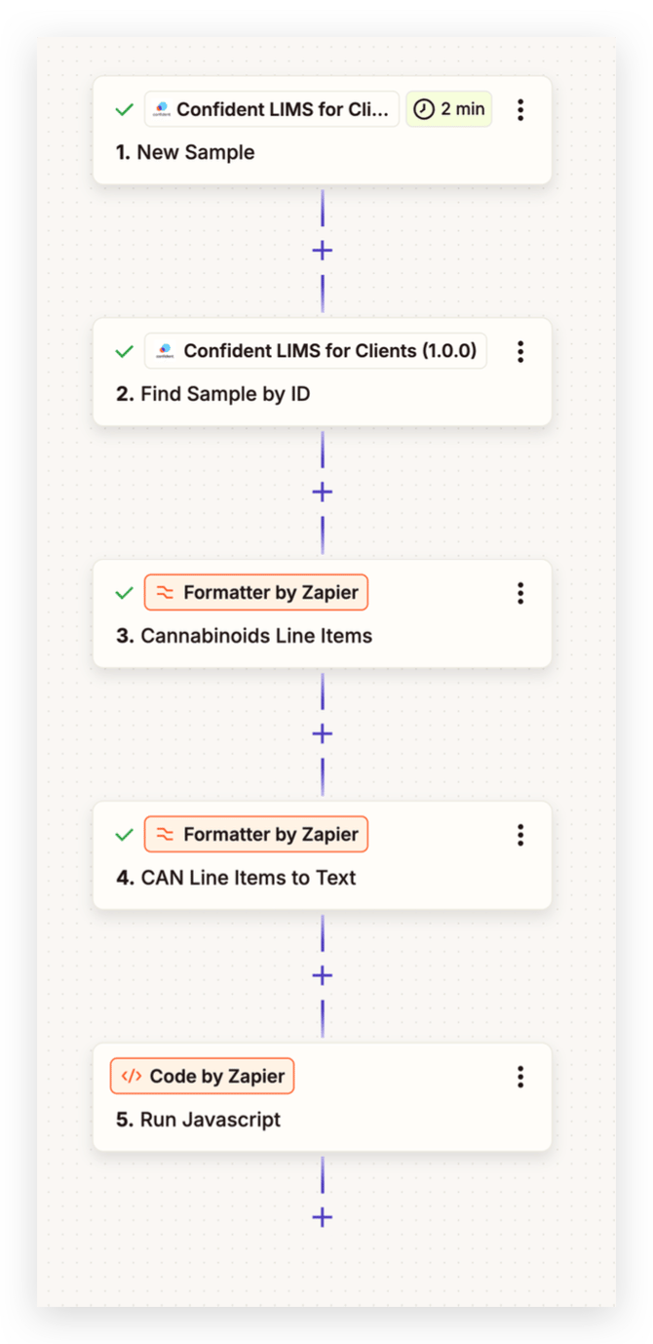
Task: Open step 1 New Sample card
Action: pyautogui.click(x=323, y=131)
